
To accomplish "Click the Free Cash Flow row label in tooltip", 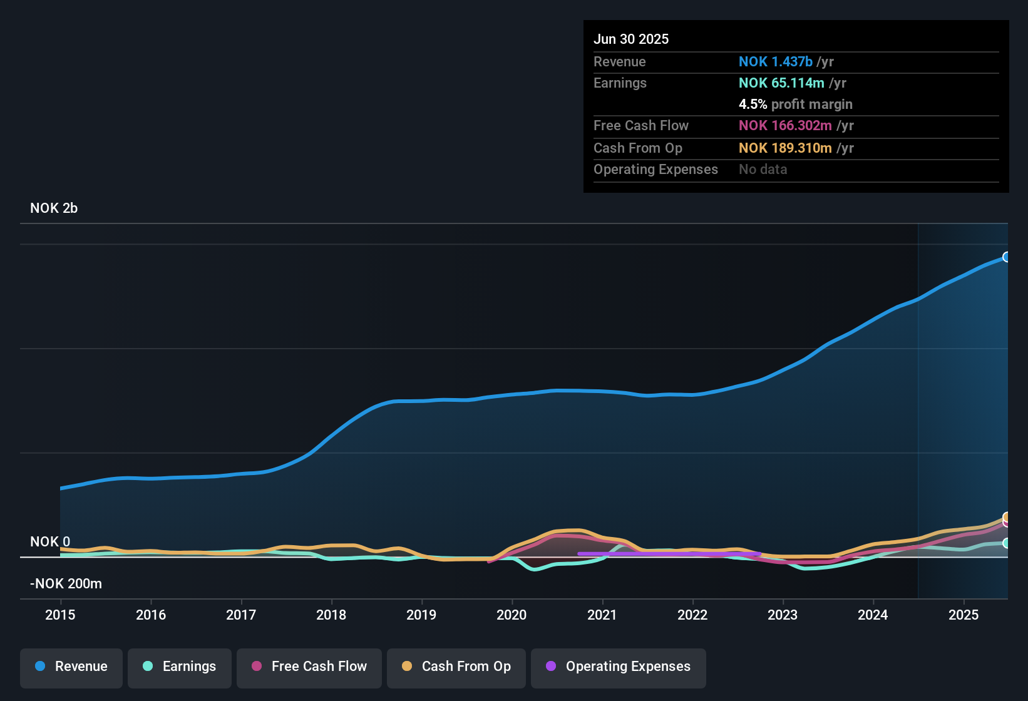I will coord(641,125).
